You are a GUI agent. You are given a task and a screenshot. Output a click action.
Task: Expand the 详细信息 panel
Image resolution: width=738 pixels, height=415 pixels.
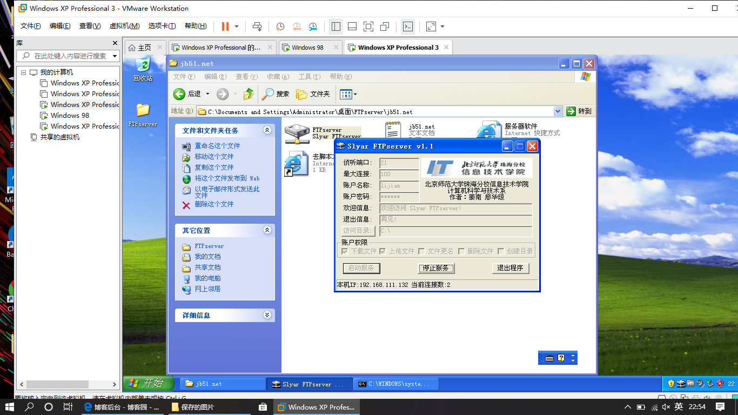pyautogui.click(x=267, y=315)
